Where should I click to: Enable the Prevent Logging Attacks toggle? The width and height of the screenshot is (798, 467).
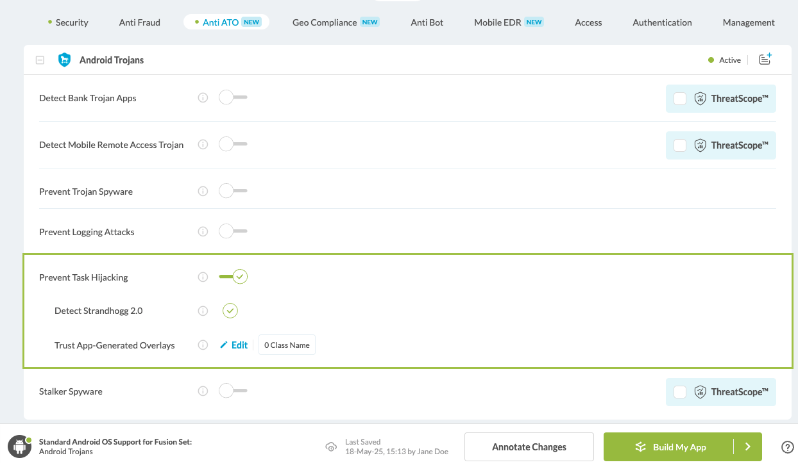coord(232,231)
